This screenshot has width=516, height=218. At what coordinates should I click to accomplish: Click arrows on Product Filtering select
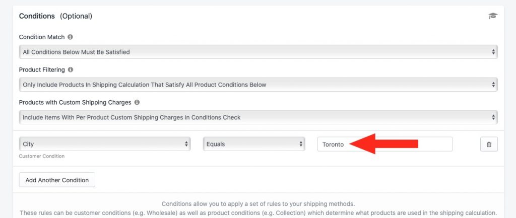point(493,85)
